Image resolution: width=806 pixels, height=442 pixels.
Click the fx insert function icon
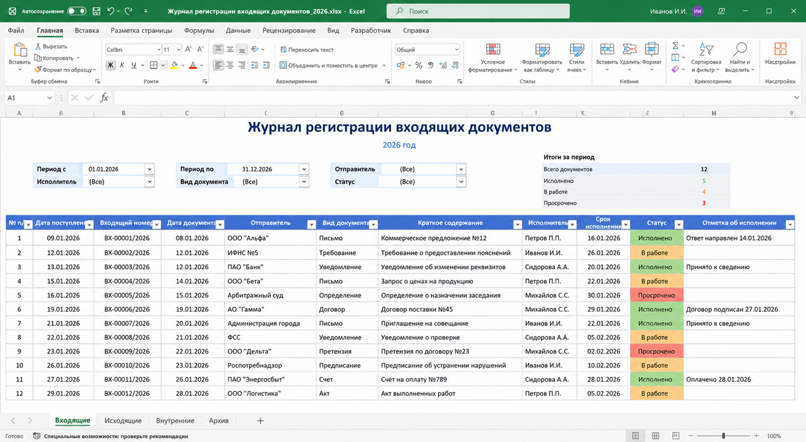pos(104,98)
